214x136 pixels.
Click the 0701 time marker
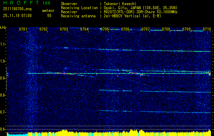23,29
